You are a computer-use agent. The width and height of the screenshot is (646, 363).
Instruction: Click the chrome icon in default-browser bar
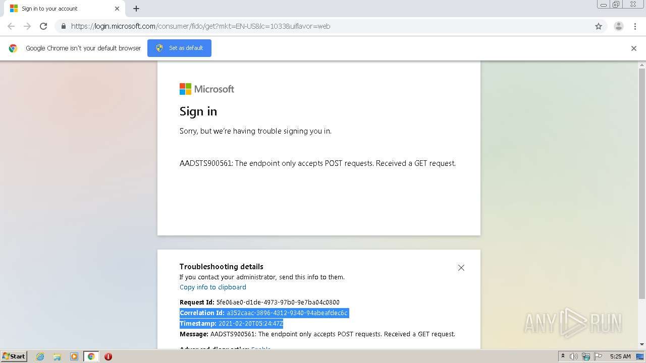13,48
